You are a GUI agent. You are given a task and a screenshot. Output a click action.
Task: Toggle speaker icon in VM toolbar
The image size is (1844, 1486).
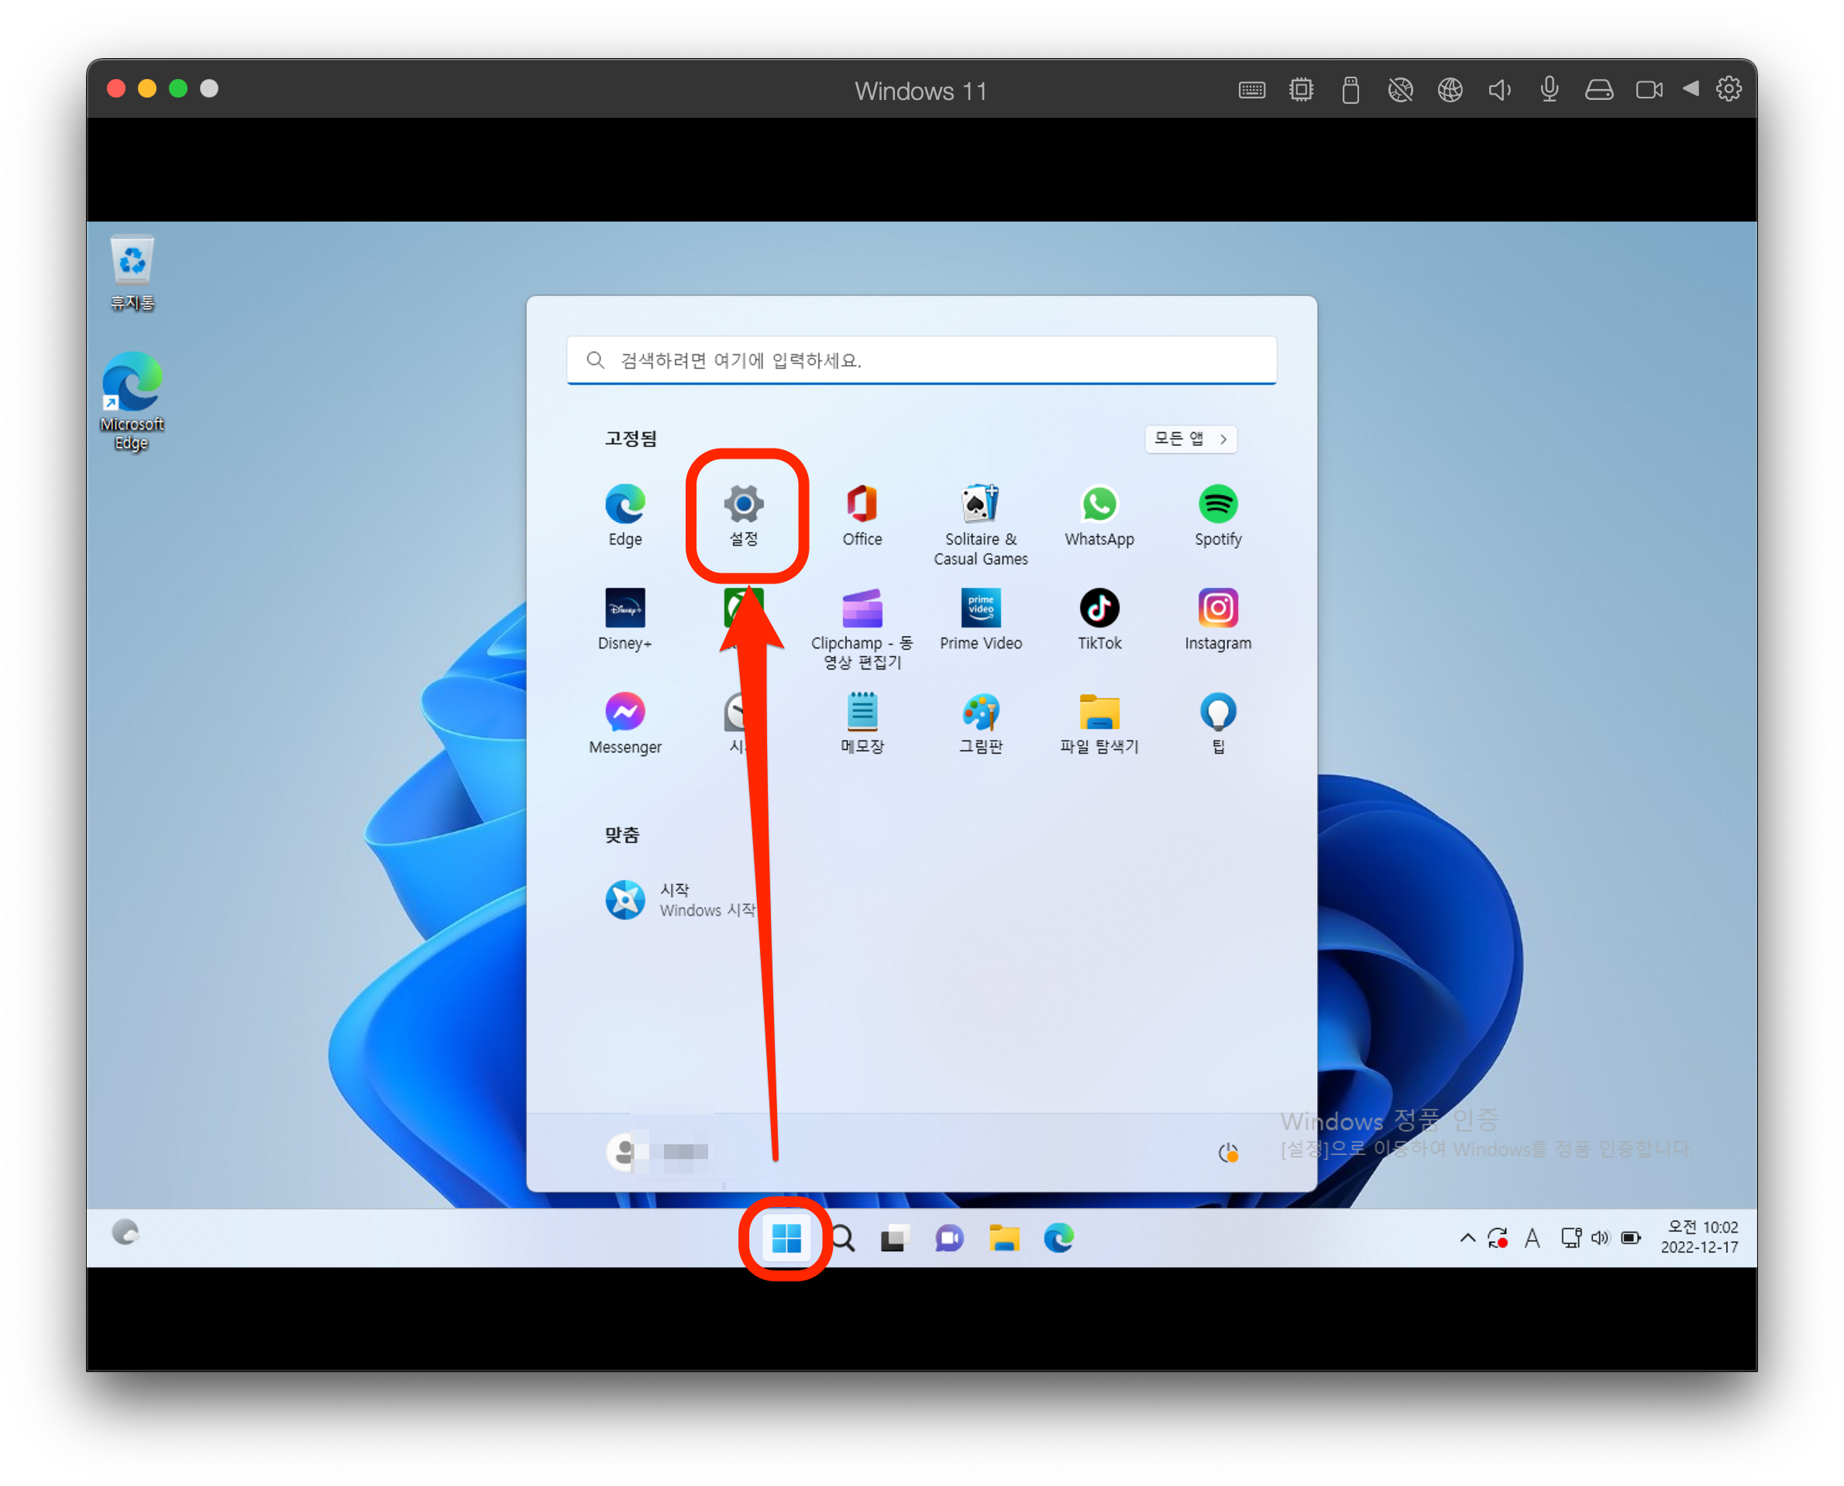pos(1500,90)
